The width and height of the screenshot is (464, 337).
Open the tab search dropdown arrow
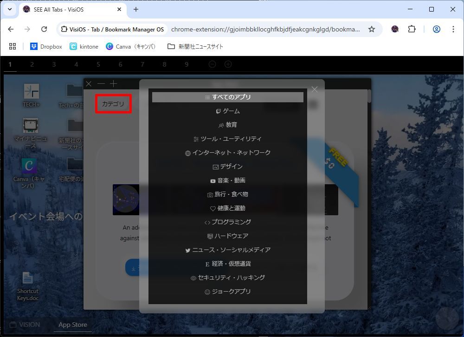point(10,9)
